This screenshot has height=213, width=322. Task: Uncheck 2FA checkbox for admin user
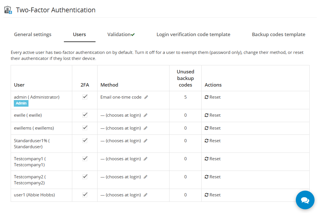click(85, 97)
